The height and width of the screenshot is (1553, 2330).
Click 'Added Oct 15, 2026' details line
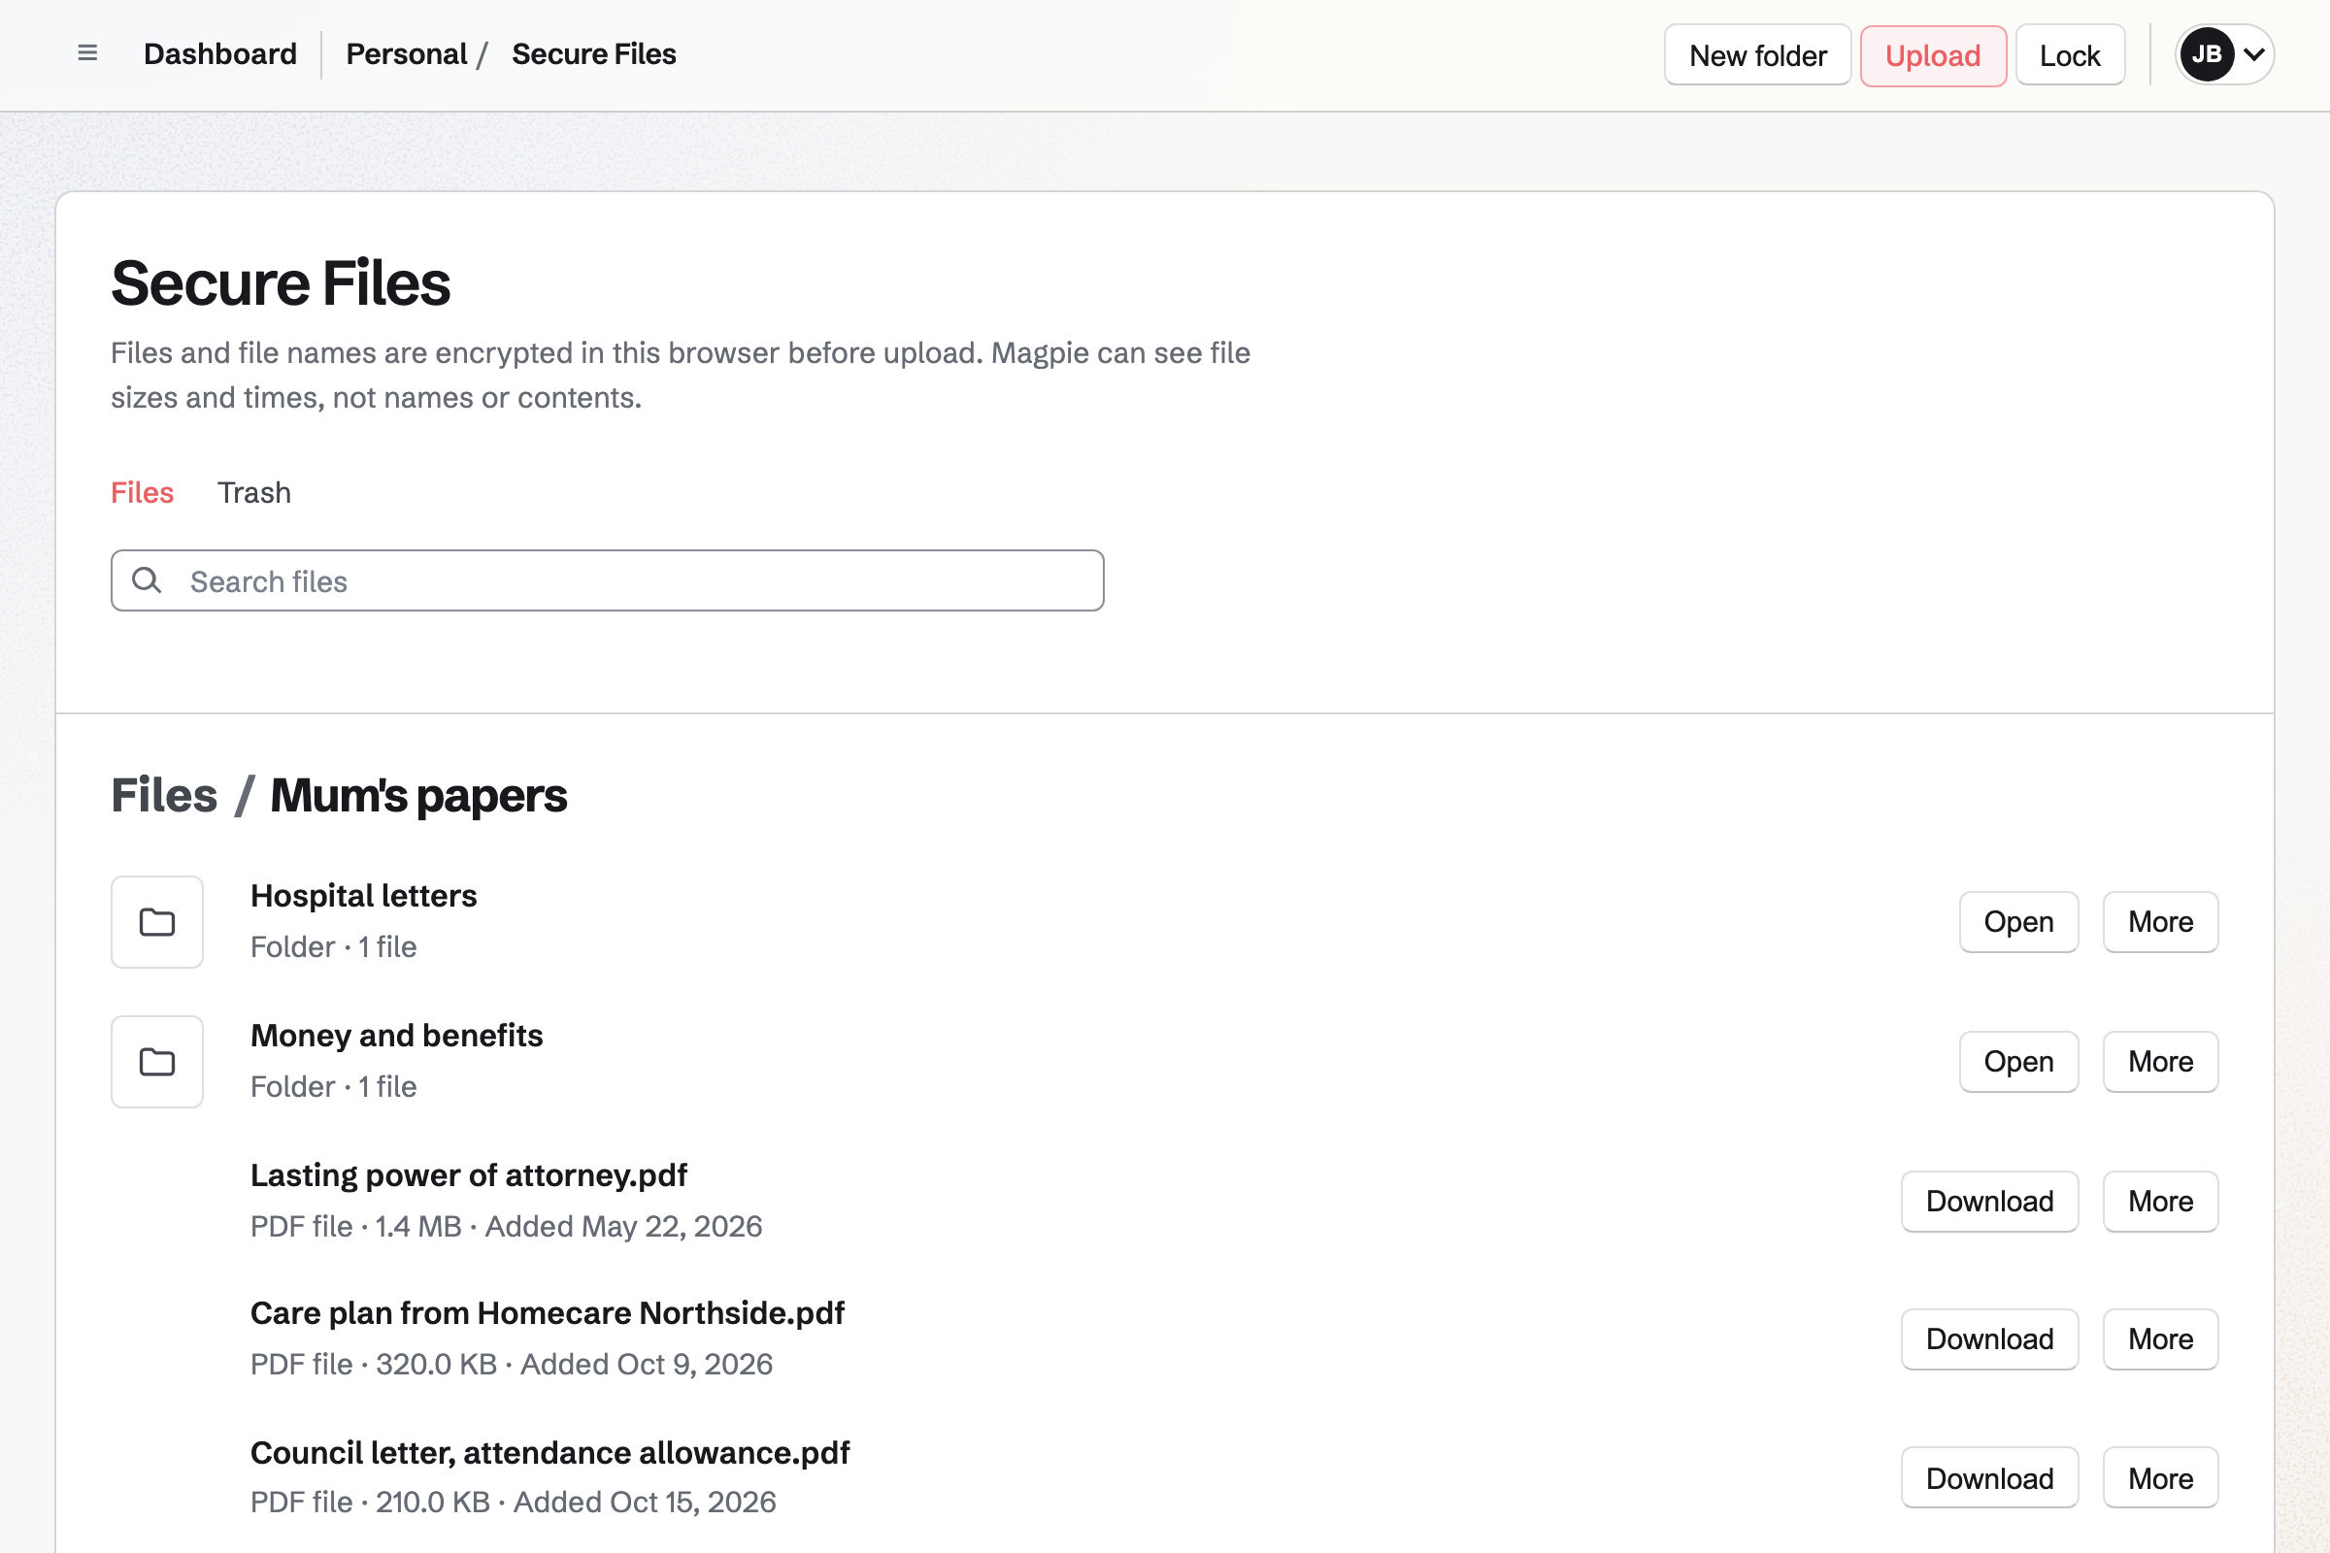point(514,1502)
